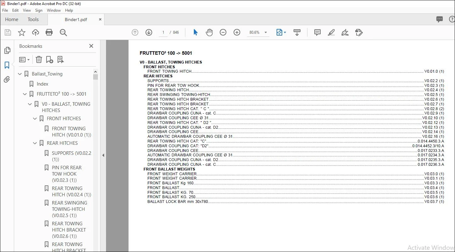This screenshot has width=455, height=252.
Task: Open the Index bookmark
Action: [42, 84]
